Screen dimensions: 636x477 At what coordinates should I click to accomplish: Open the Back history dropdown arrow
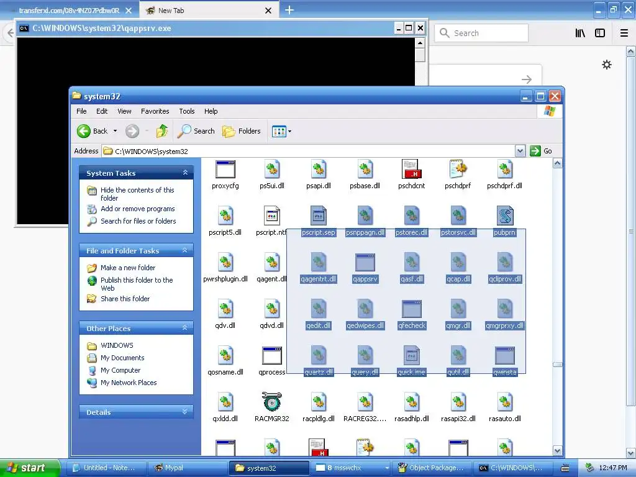pos(115,131)
